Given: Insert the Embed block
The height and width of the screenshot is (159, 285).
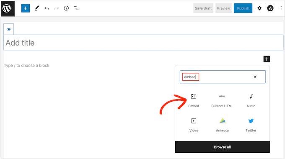Looking at the screenshot, I should point(194,100).
